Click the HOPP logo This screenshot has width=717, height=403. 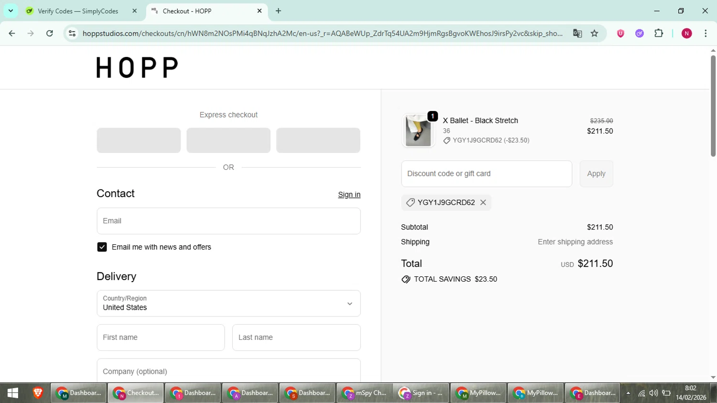click(137, 67)
